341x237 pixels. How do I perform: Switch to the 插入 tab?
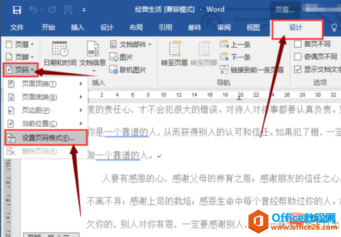click(77, 28)
